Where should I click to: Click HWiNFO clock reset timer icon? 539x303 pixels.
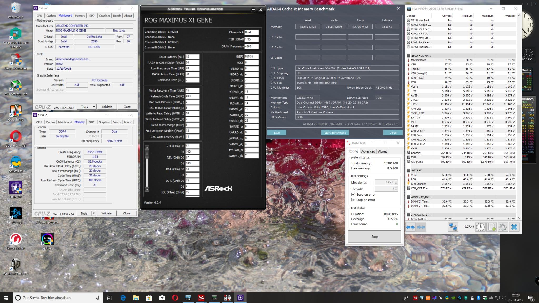point(480,227)
